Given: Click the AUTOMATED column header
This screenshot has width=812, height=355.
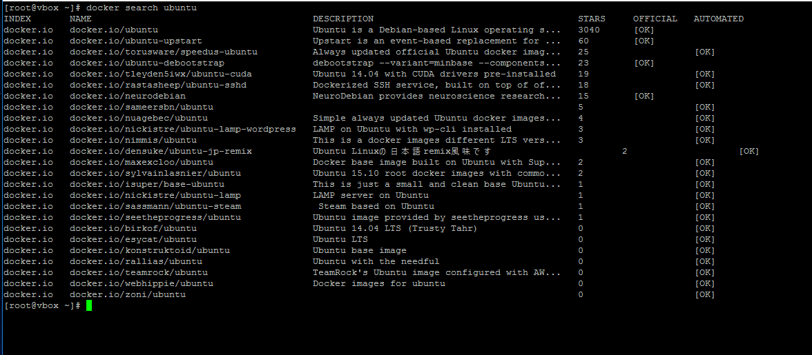Looking at the screenshot, I should 719,19.
